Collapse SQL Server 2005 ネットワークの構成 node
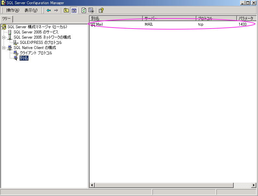The height and width of the screenshot is (196, 258). [x=4, y=37]
